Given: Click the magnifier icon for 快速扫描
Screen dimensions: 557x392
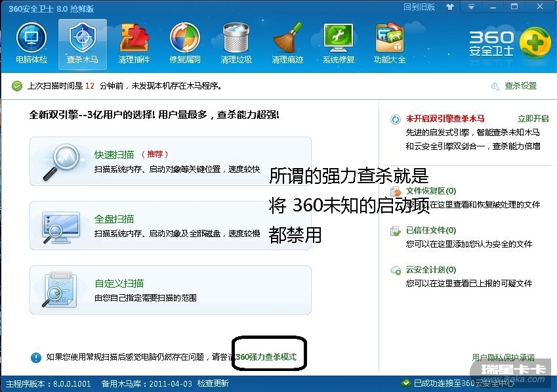Looking at the screenshot, I should click(x=62, y=161).
